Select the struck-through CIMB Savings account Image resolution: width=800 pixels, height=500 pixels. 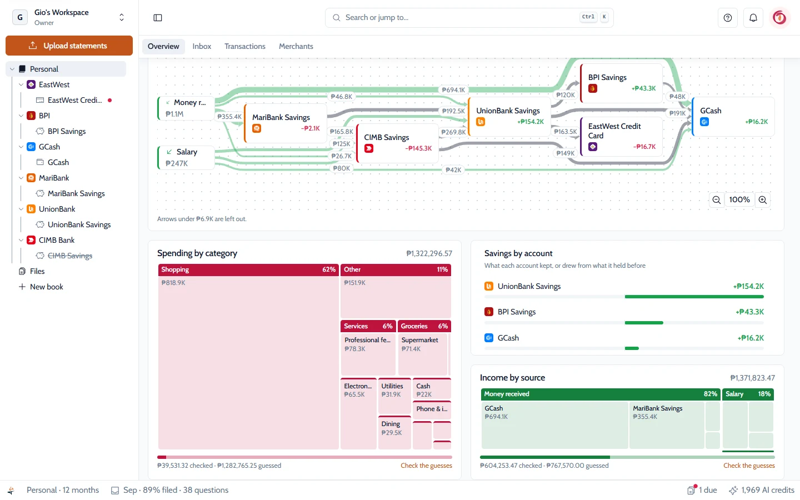(x=69, y=256)
